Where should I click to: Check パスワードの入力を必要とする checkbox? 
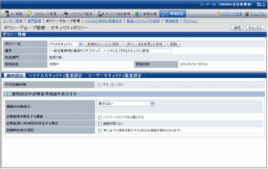[100, 117]
